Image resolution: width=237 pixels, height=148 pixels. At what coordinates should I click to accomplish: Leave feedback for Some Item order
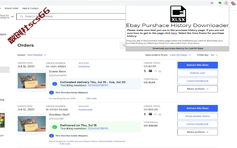coord(197,81)
